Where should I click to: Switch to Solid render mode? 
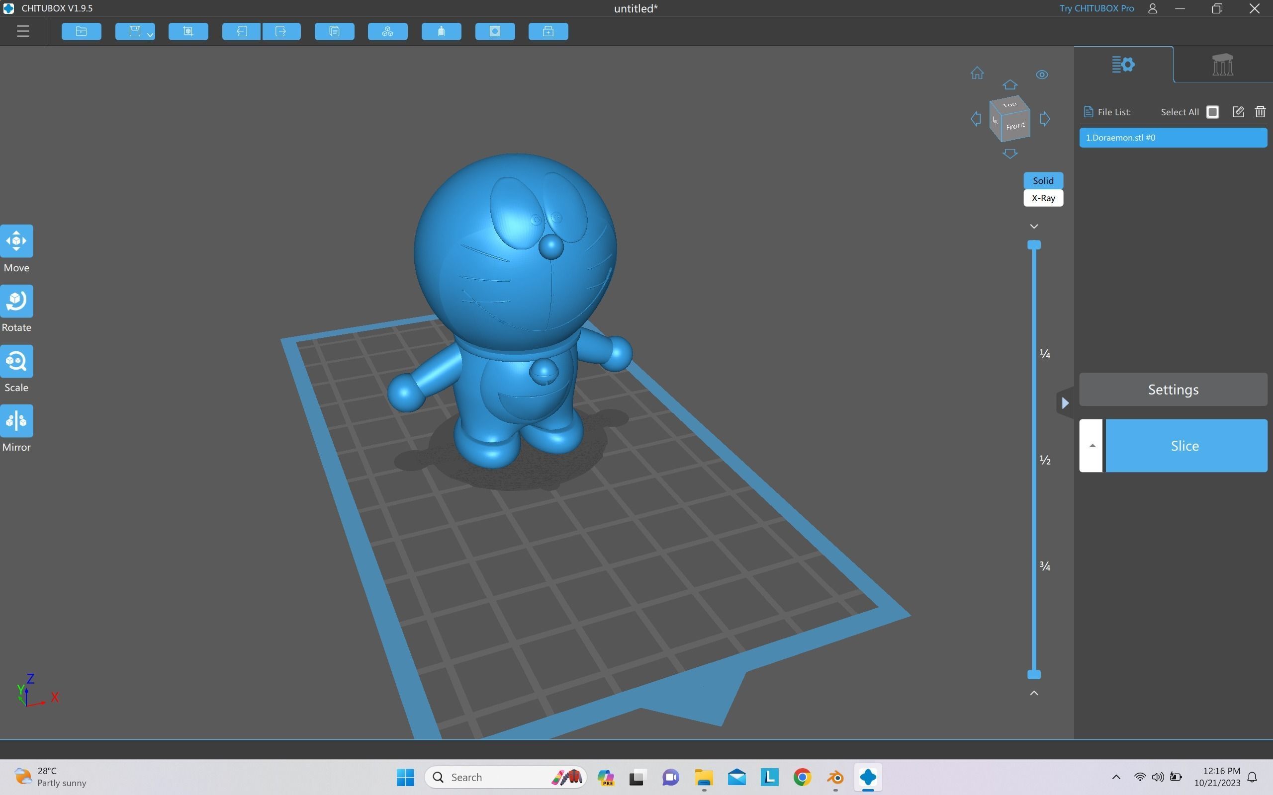coord(1043,180)
